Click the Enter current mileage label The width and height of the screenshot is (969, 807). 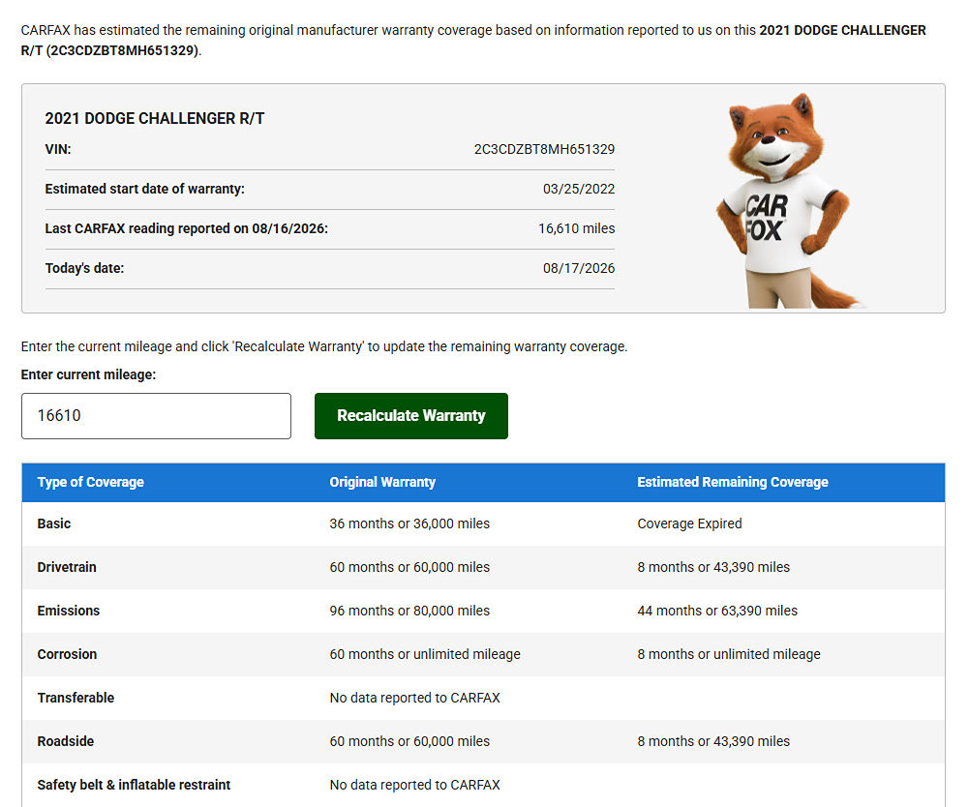pos(88,375)
